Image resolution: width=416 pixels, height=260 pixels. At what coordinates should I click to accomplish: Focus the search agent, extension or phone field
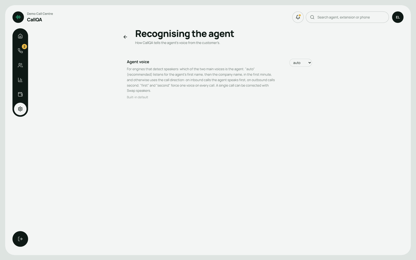coord(347,17)
